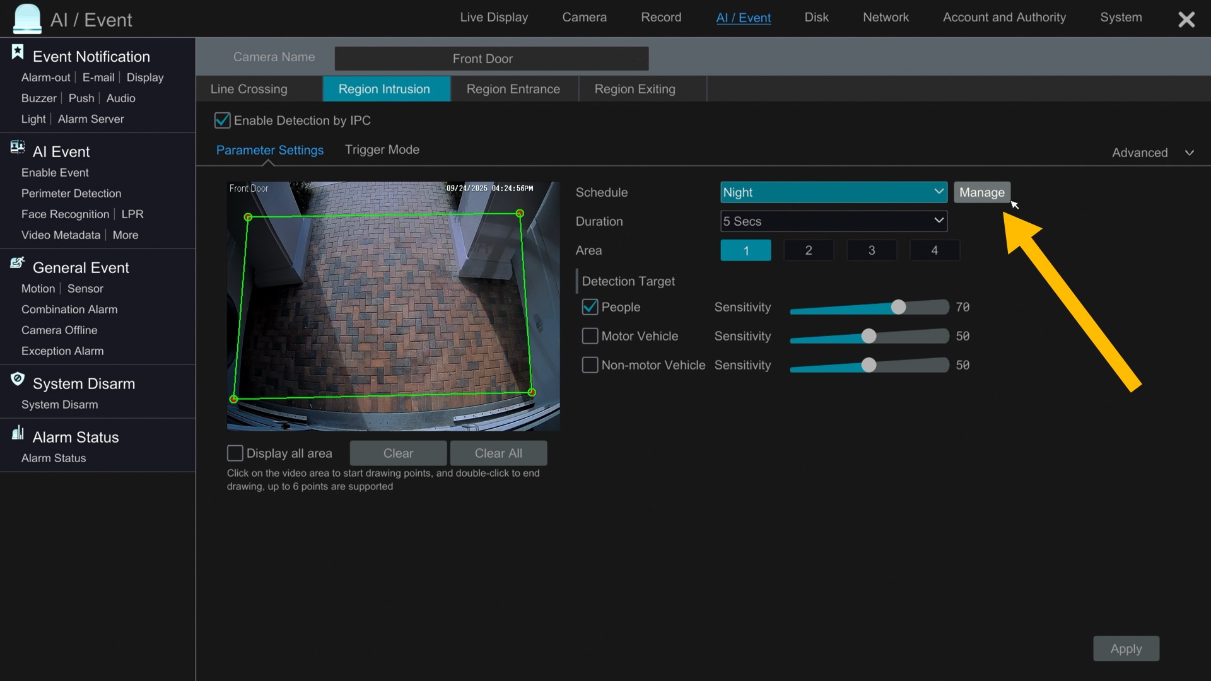
Task: Open the Camera menu
Action: pyautogui.click(x=584, y=18)
